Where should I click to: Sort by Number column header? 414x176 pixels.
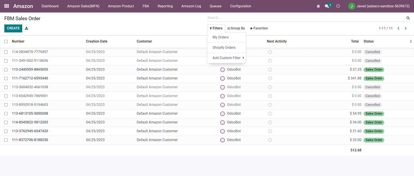point(18,41)
